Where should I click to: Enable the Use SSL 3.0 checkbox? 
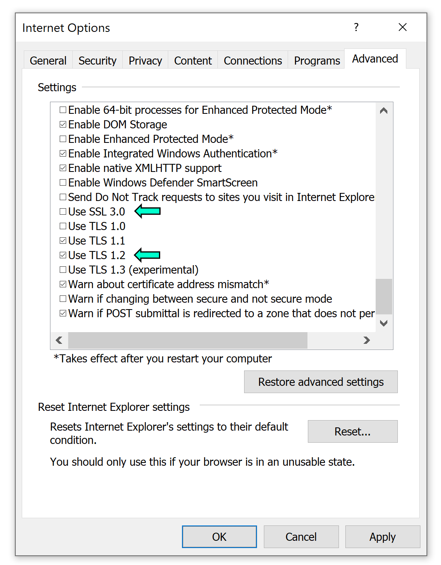63,211
